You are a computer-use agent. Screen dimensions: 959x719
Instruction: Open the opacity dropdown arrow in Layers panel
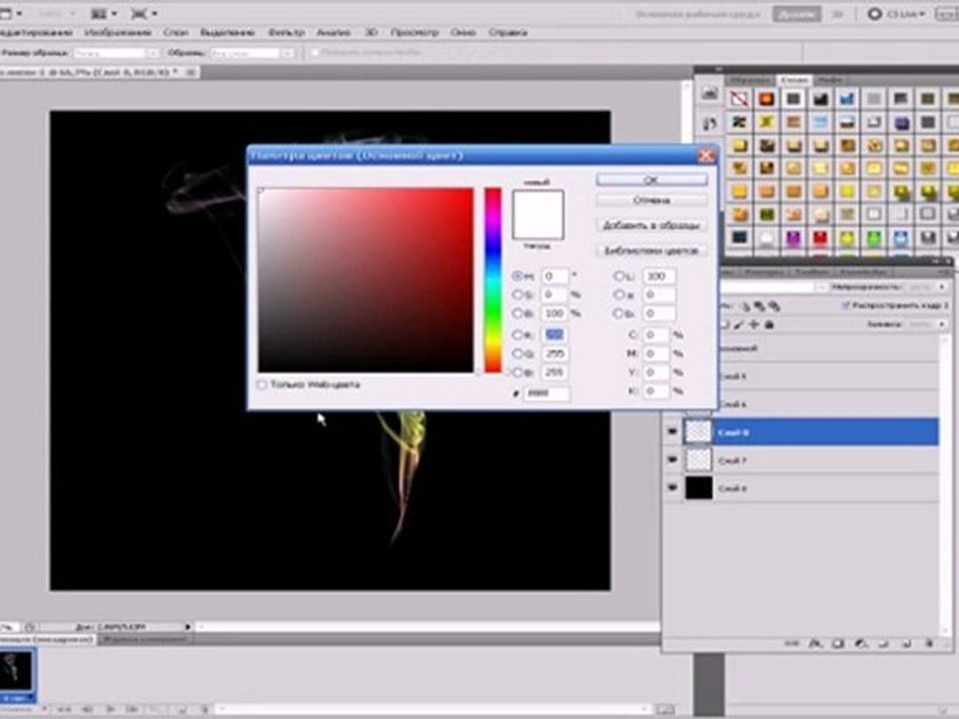point(942,287)
